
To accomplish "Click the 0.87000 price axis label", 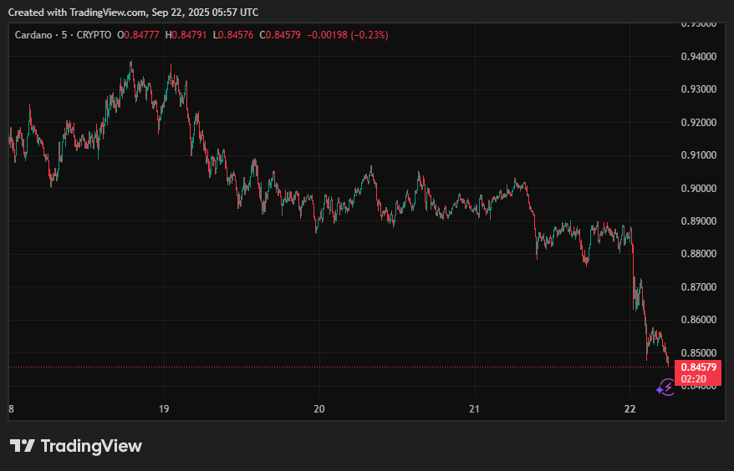I will pyautogui.click(x=698, y=287).
